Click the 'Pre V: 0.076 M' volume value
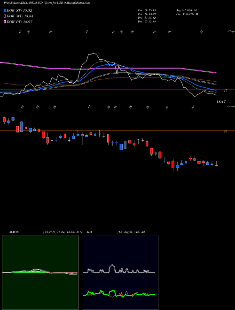This screenshot has height=310, width=235. (x=187, y=14)
